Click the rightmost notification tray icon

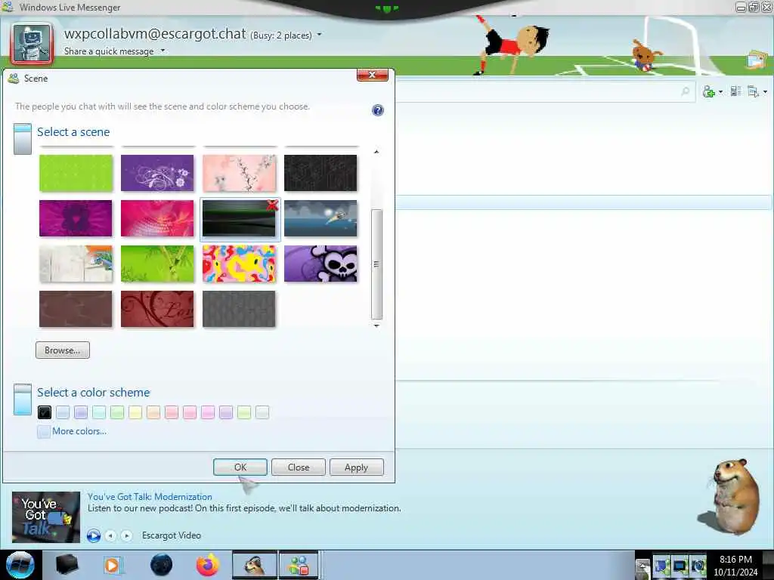coord(698,565)
